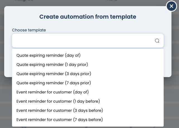Select Quote expiring reminder (7 days prior)
This screenshot has height=128, width=179.
pyautogui.click(x=54, y=83)
